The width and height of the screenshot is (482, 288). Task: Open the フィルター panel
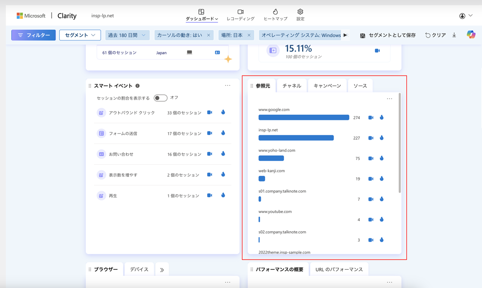(34, 35)
